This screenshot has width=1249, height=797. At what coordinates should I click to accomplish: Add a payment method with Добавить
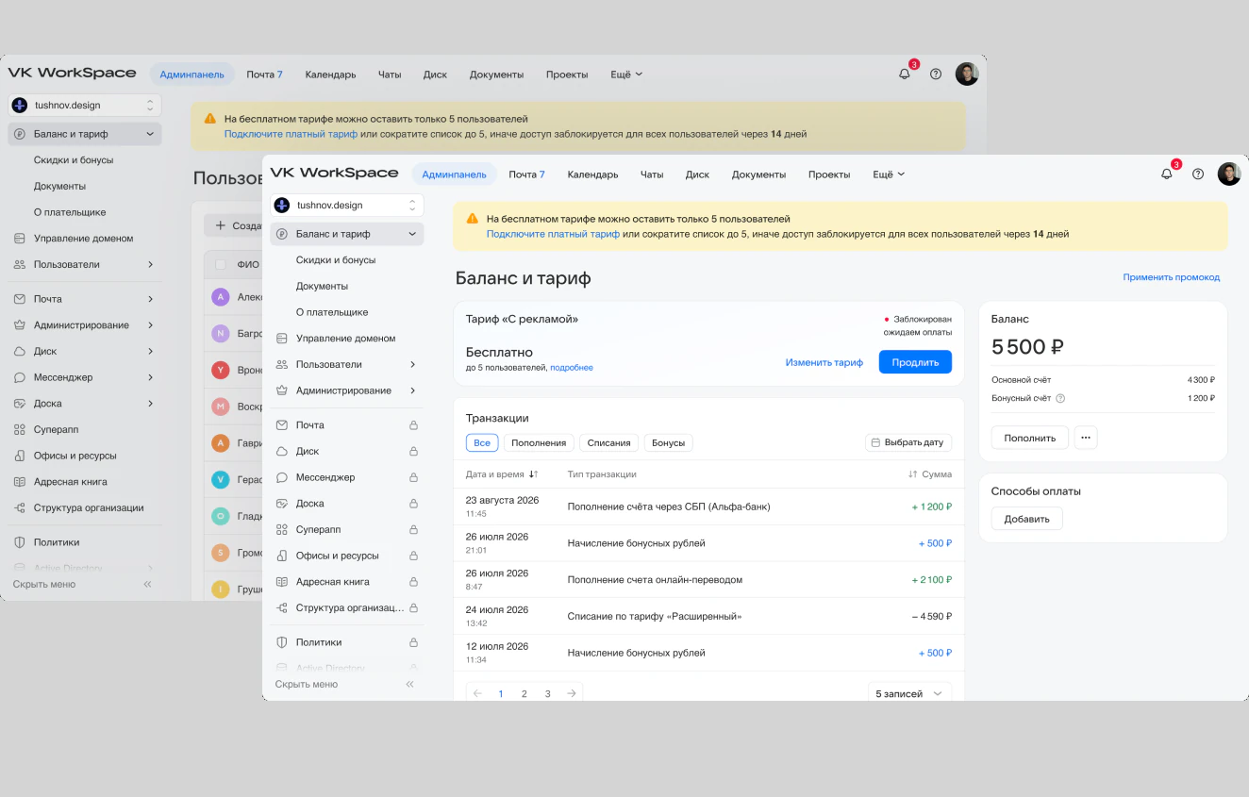(1026, 519)
